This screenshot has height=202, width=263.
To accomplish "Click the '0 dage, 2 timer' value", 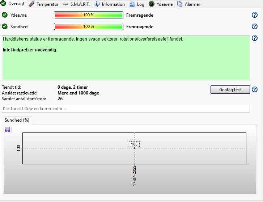I will click(x=73, y=87).
